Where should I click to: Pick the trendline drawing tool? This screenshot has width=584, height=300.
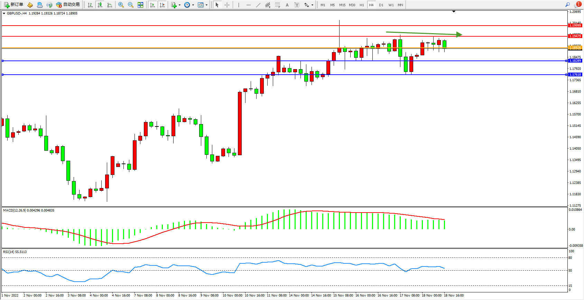click(x=258, y=5)
